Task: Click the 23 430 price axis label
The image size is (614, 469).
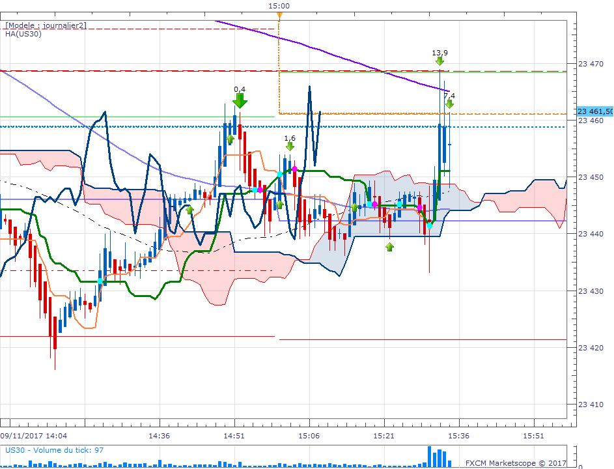Action: [x=591, y=291]
